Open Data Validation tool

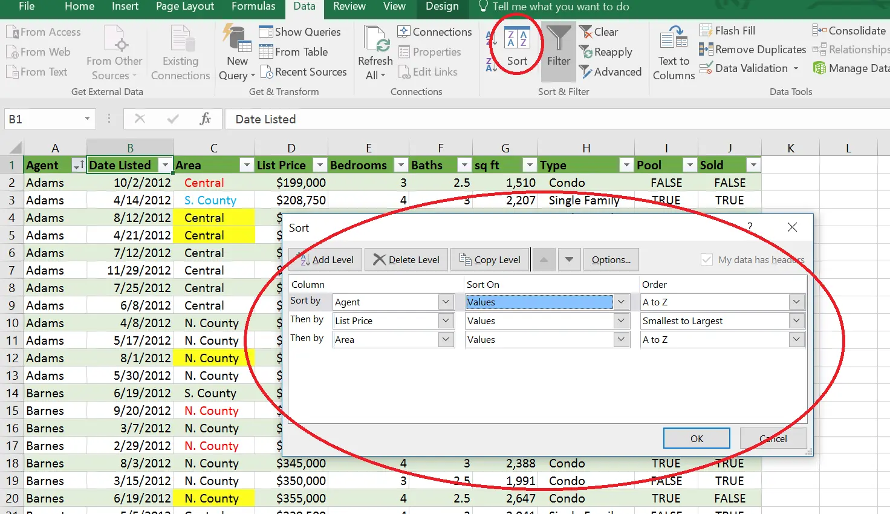744,68
